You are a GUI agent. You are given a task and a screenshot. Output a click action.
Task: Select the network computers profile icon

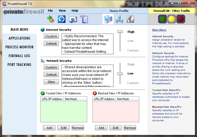click(119, 19)
